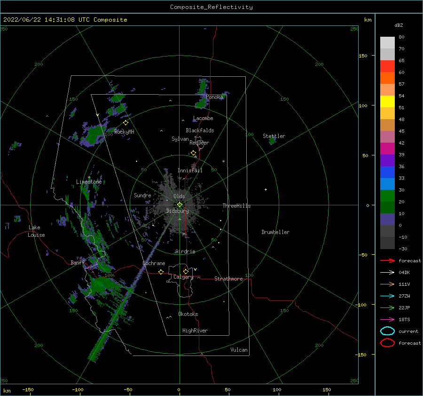Viewport: 423px width, 396px height.
Task: Click the Didsbury label
Action: tap(178, 211)
